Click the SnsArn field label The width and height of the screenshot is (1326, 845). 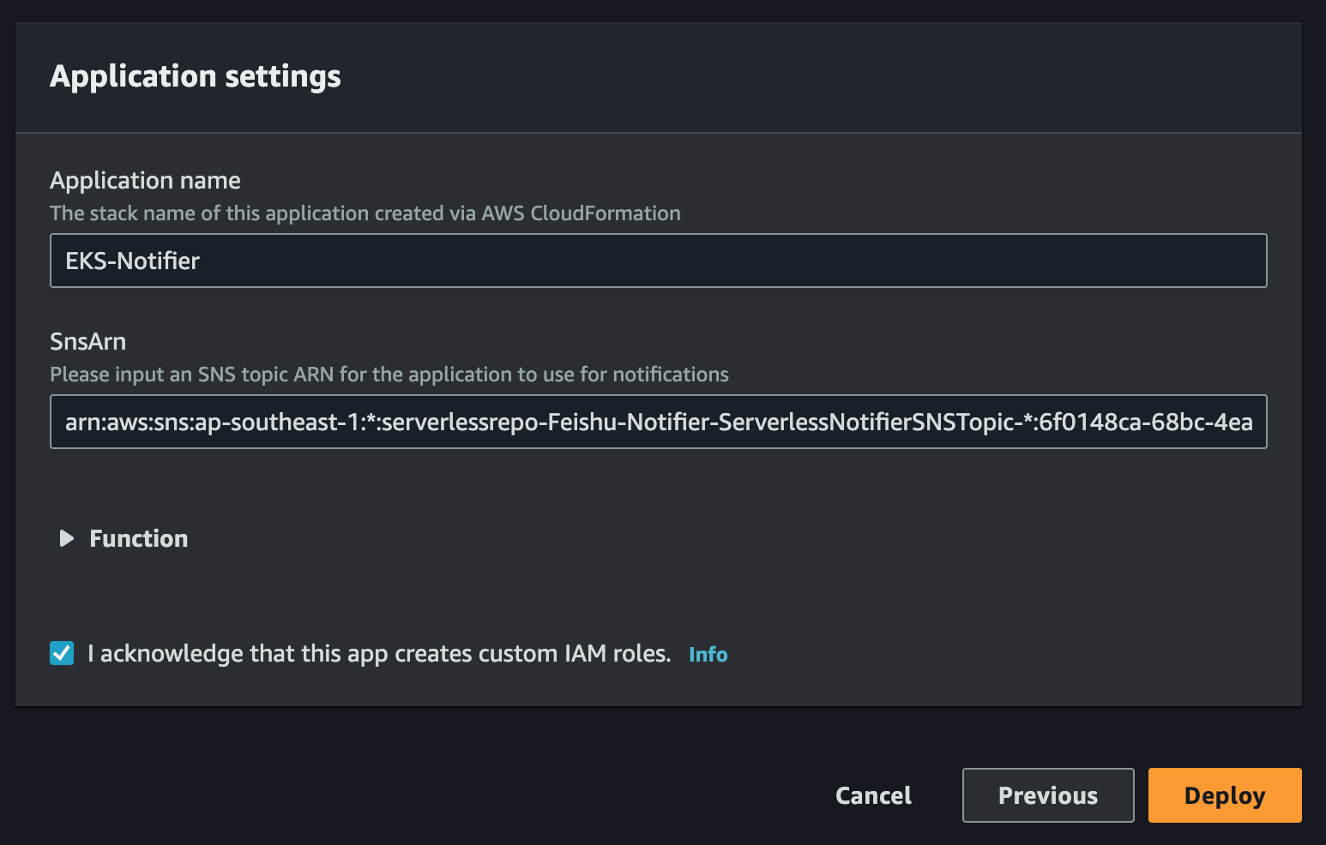pos(87,342)
